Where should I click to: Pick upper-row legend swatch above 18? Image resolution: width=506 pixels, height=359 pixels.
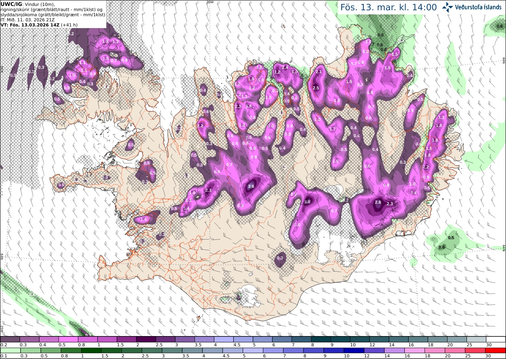438,339
